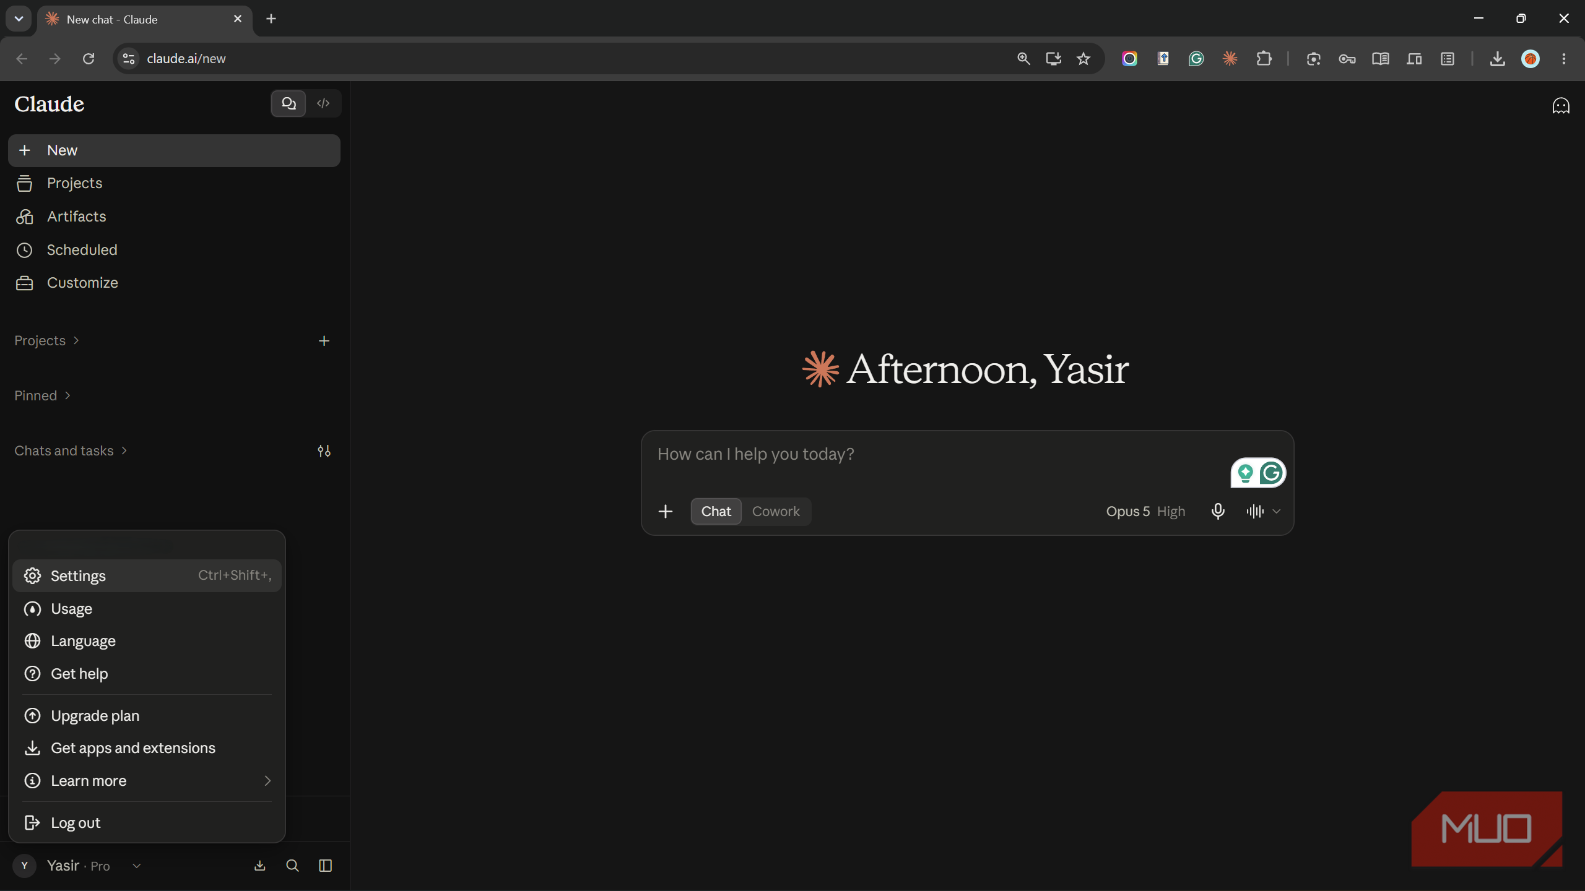
Task: Toggle the Yasir Pro account menu
Action: coord(78,866)
